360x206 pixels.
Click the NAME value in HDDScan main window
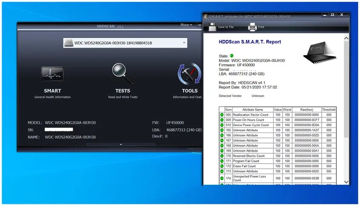click(x=70, y=137)
